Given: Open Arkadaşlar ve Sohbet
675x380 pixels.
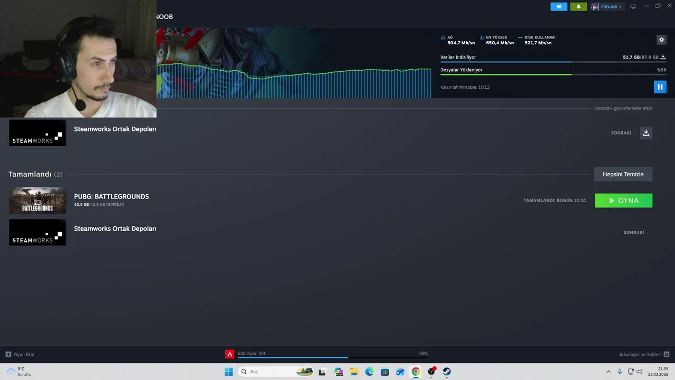Looking at the screenshot, I should 640,355.
